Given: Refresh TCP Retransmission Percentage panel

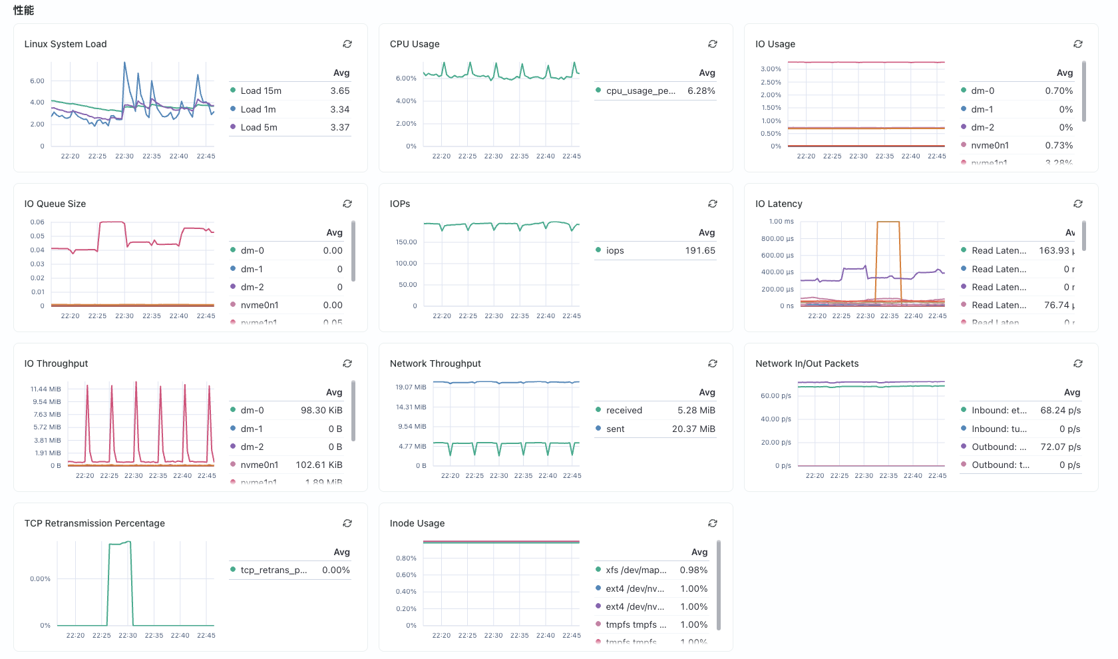Looking at the screenshot, I should pyautogui.click(x=347, y=523).
